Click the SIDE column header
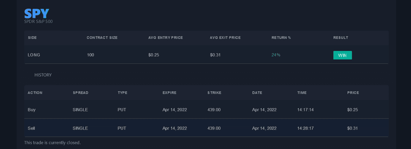This screenshot has width=411, height=149. click(32, 37)
